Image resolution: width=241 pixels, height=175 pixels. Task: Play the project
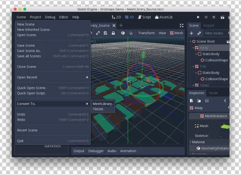[x=198, y=17]
